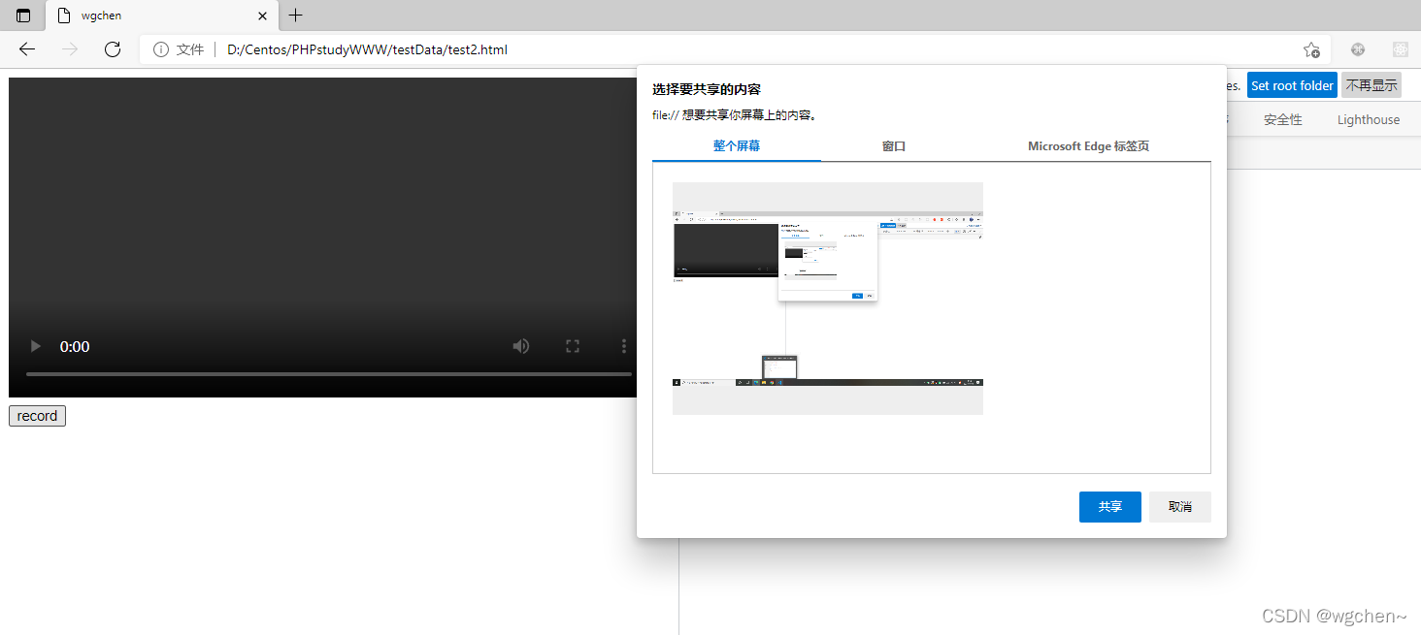This screenshot has width=1421, height=635.
Task: Click the browser forward arrow
Action: [x=70, y=49]
